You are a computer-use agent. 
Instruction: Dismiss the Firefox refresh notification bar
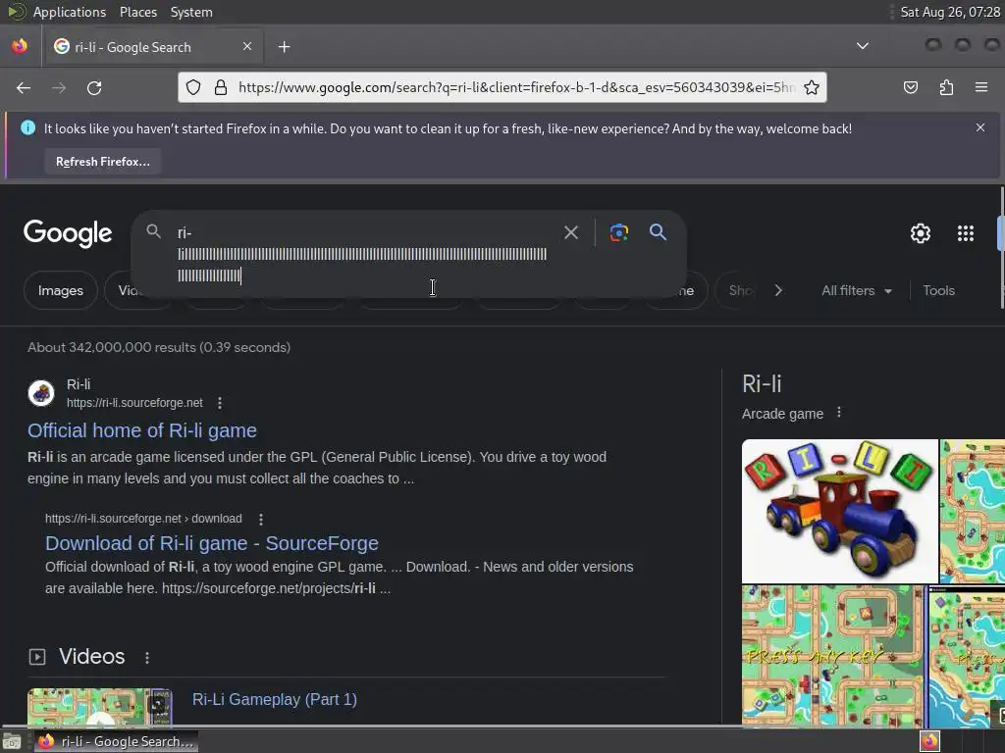pos(980,127)
